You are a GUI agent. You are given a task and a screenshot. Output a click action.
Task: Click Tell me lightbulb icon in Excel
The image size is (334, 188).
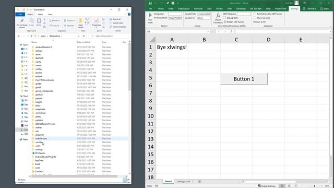click(304, 8)
